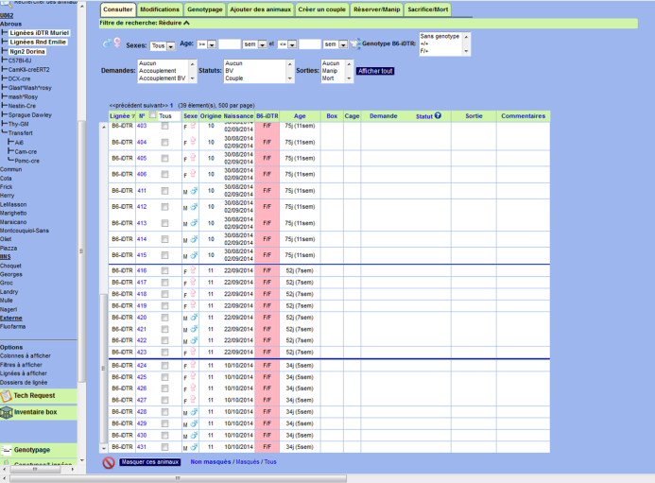
Task: Click the Statut help question mark icon
Action: (x=438, y=115)
